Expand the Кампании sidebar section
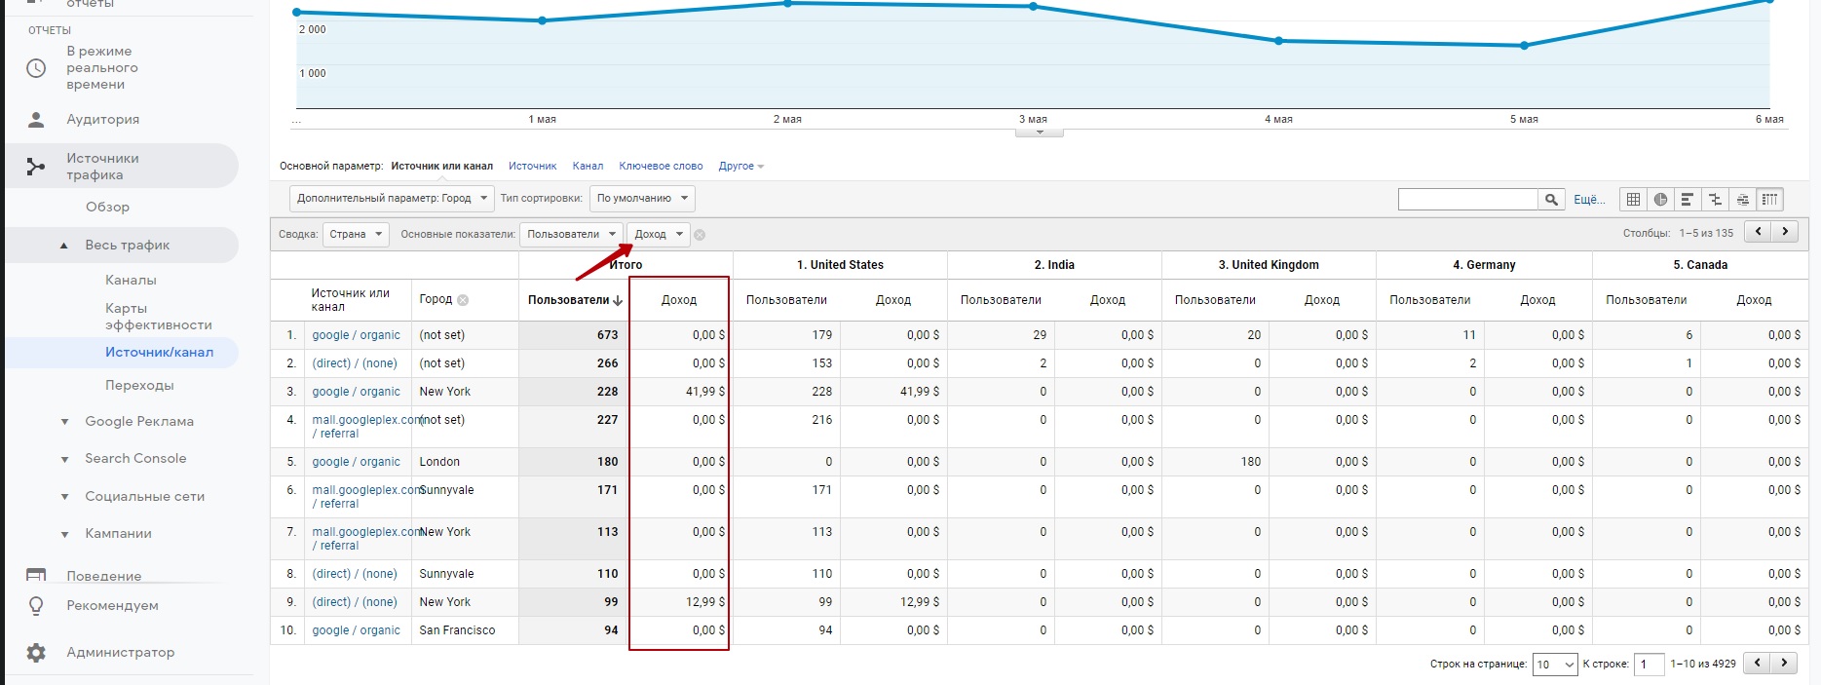Image resolution: width=1821 pixels, height=685 pixels. pos(64,534)
